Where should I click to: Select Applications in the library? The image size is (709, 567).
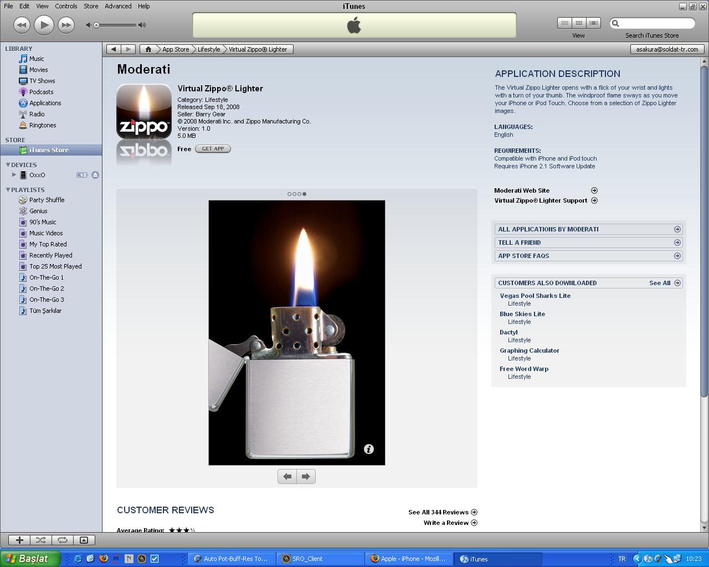point(45,103)
